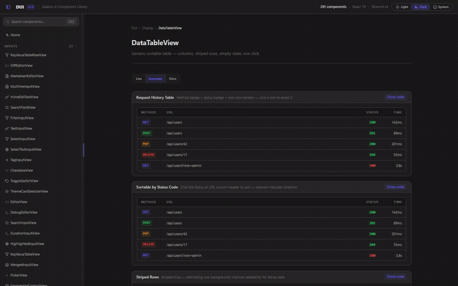Click the Tailwind v4 label
Image resolution: width=458 pixels, height=286 pixels.
point(379,6)
